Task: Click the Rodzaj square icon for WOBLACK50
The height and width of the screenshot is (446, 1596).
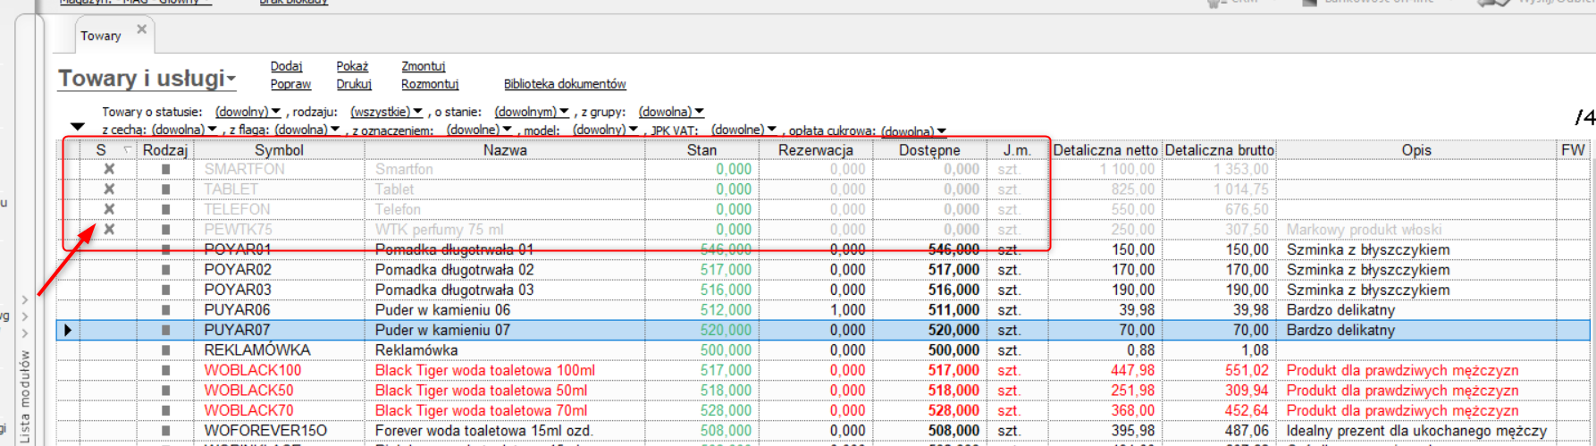Action: click(x=165, y=391)
